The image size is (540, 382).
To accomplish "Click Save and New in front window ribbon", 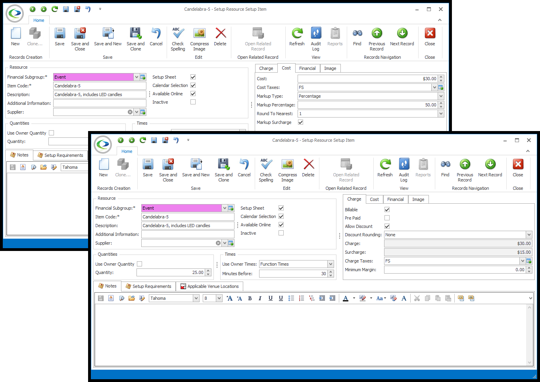I will pyautogui.click(x=196, y=168).
